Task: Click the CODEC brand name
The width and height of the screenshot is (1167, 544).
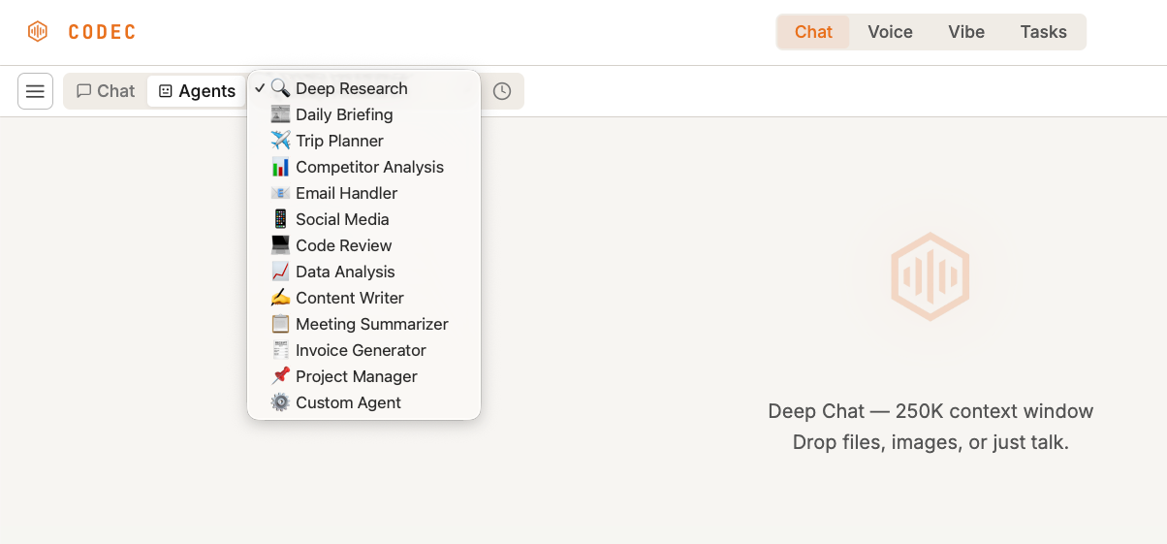Action: [x=102, y=32]
